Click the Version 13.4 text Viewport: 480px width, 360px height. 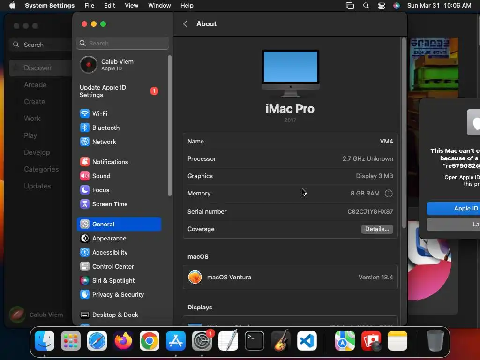click(x=375, y=277)
